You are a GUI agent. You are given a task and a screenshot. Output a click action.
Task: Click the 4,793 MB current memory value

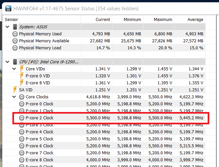(101, 34)
